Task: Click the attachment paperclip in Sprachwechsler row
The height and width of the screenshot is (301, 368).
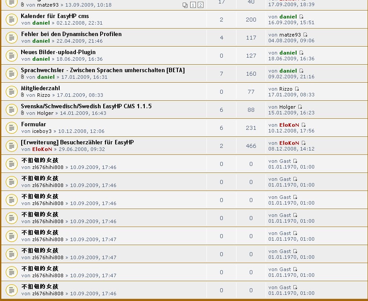Action: [x=23, y=77]
